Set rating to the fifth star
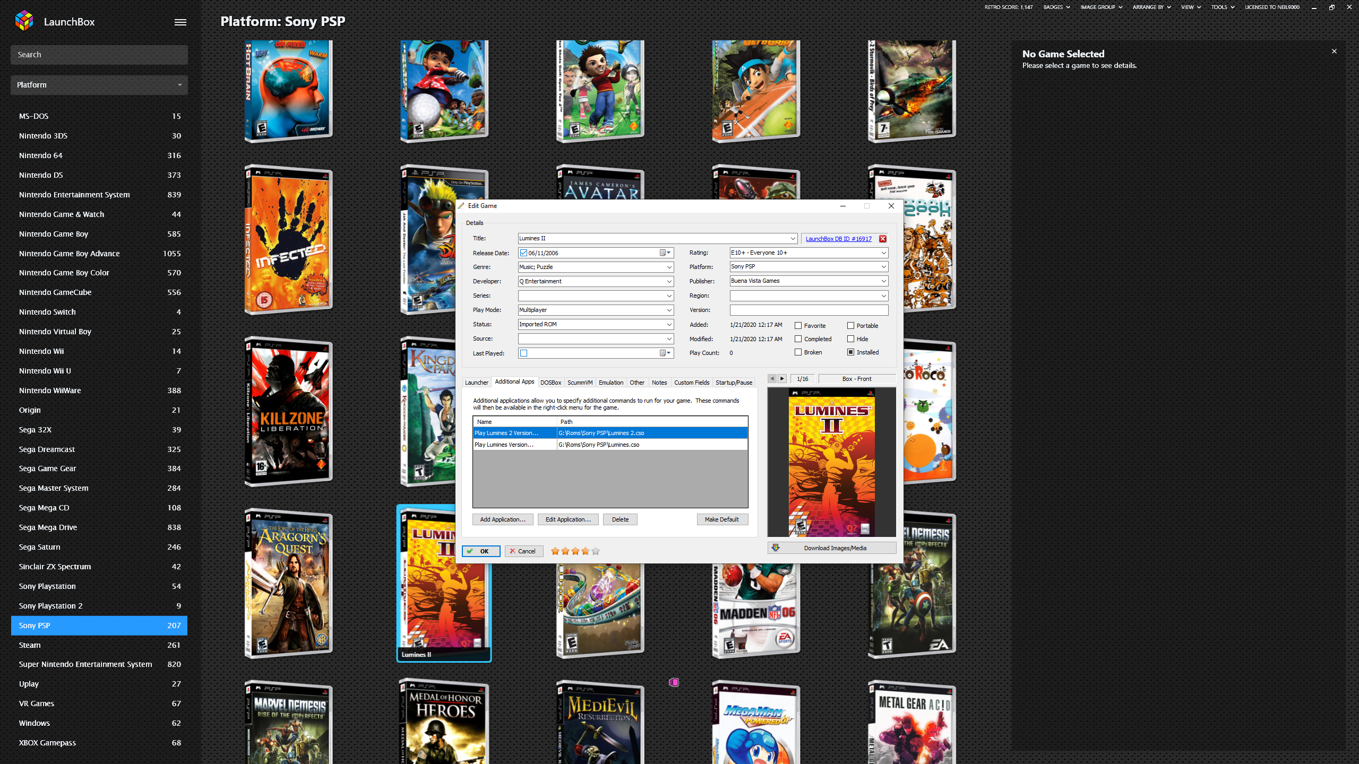 tap(596, 551)
